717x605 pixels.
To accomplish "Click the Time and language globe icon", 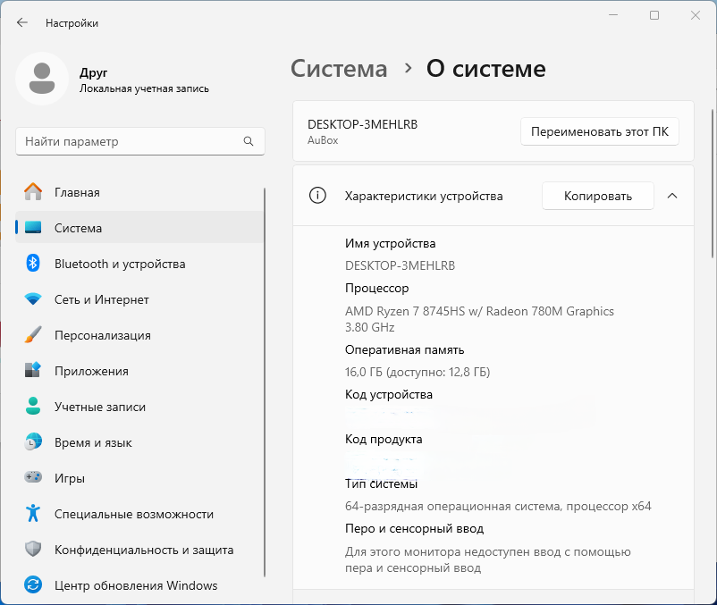I will 33,442.
